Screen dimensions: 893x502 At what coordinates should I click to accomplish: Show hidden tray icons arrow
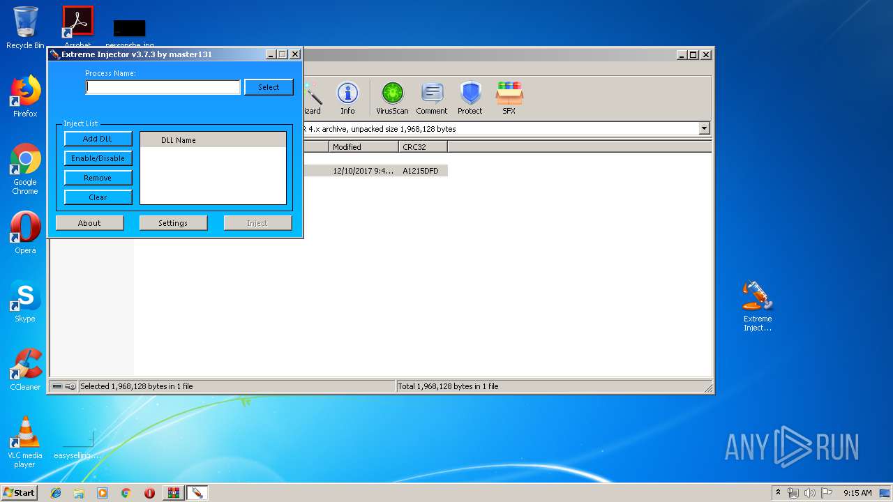click(x=778, y=493)
